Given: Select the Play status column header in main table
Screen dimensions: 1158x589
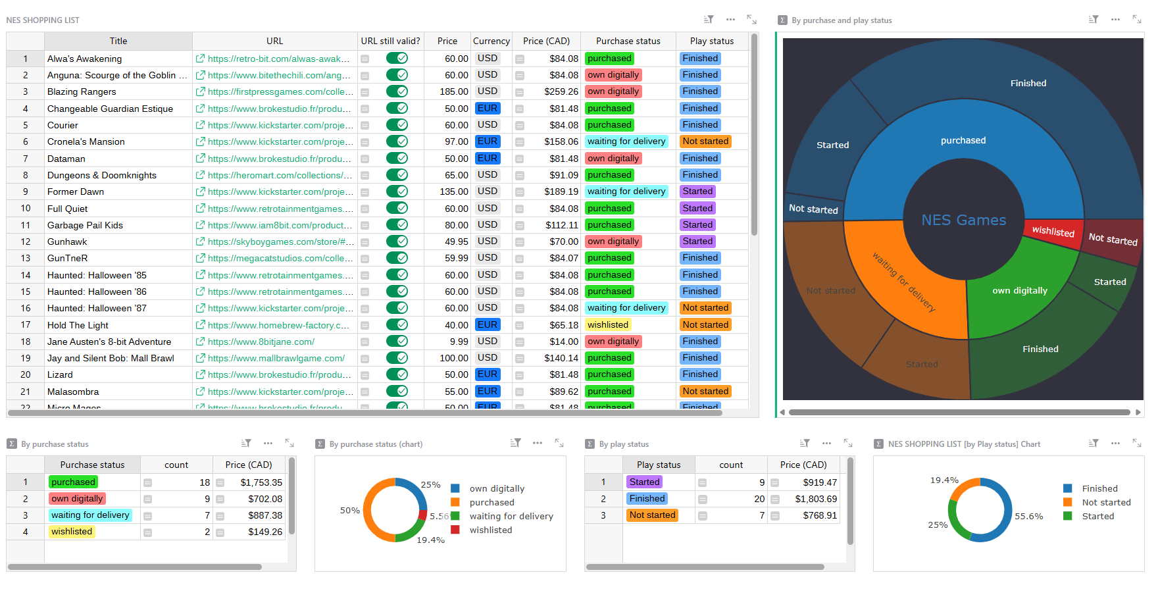Looking at the screenshot, I should (x=712, y=41).
